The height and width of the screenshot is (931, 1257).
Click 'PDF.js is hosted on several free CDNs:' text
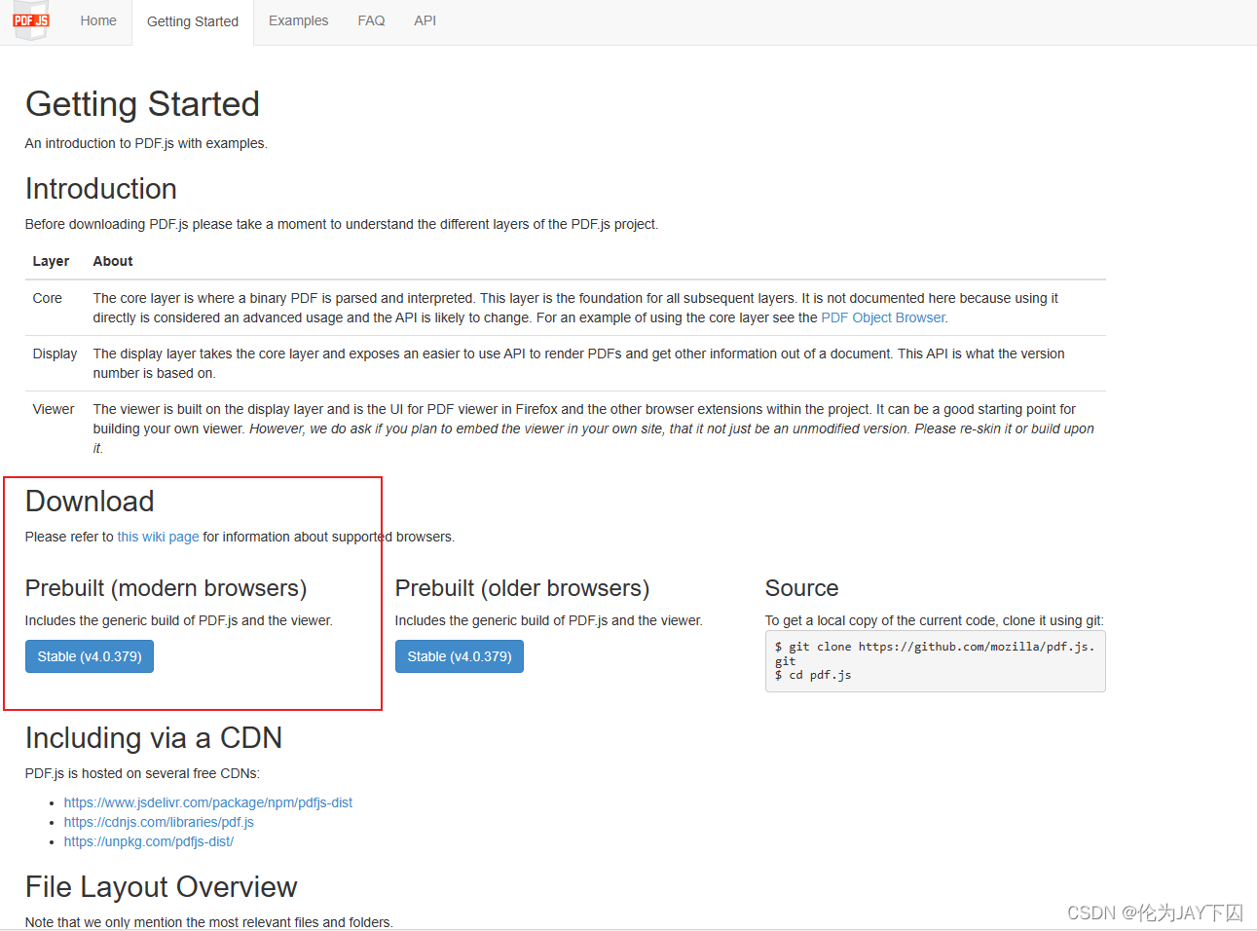(x=142, y=773)
